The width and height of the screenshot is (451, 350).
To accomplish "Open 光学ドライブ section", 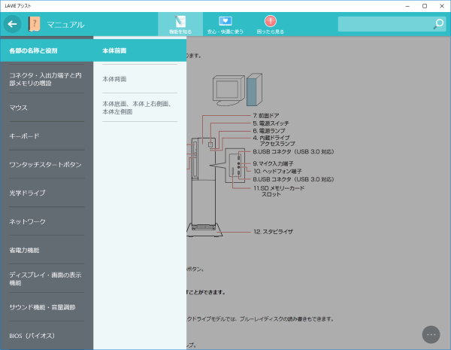I will click(47, 193).
